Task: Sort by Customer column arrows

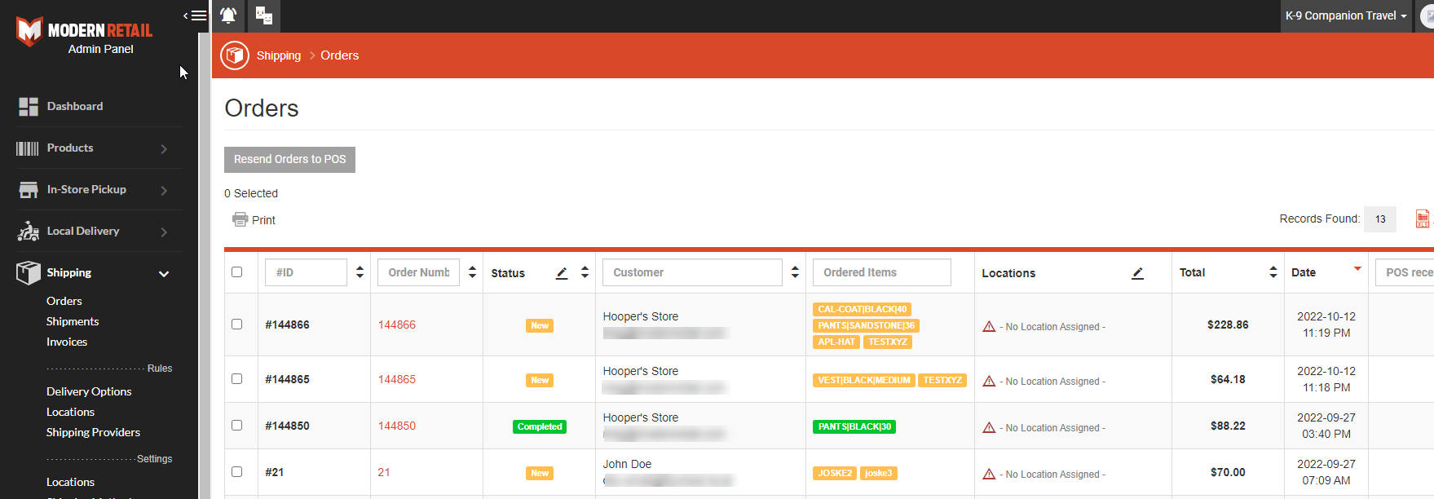Action: click(x=795, y=272)
